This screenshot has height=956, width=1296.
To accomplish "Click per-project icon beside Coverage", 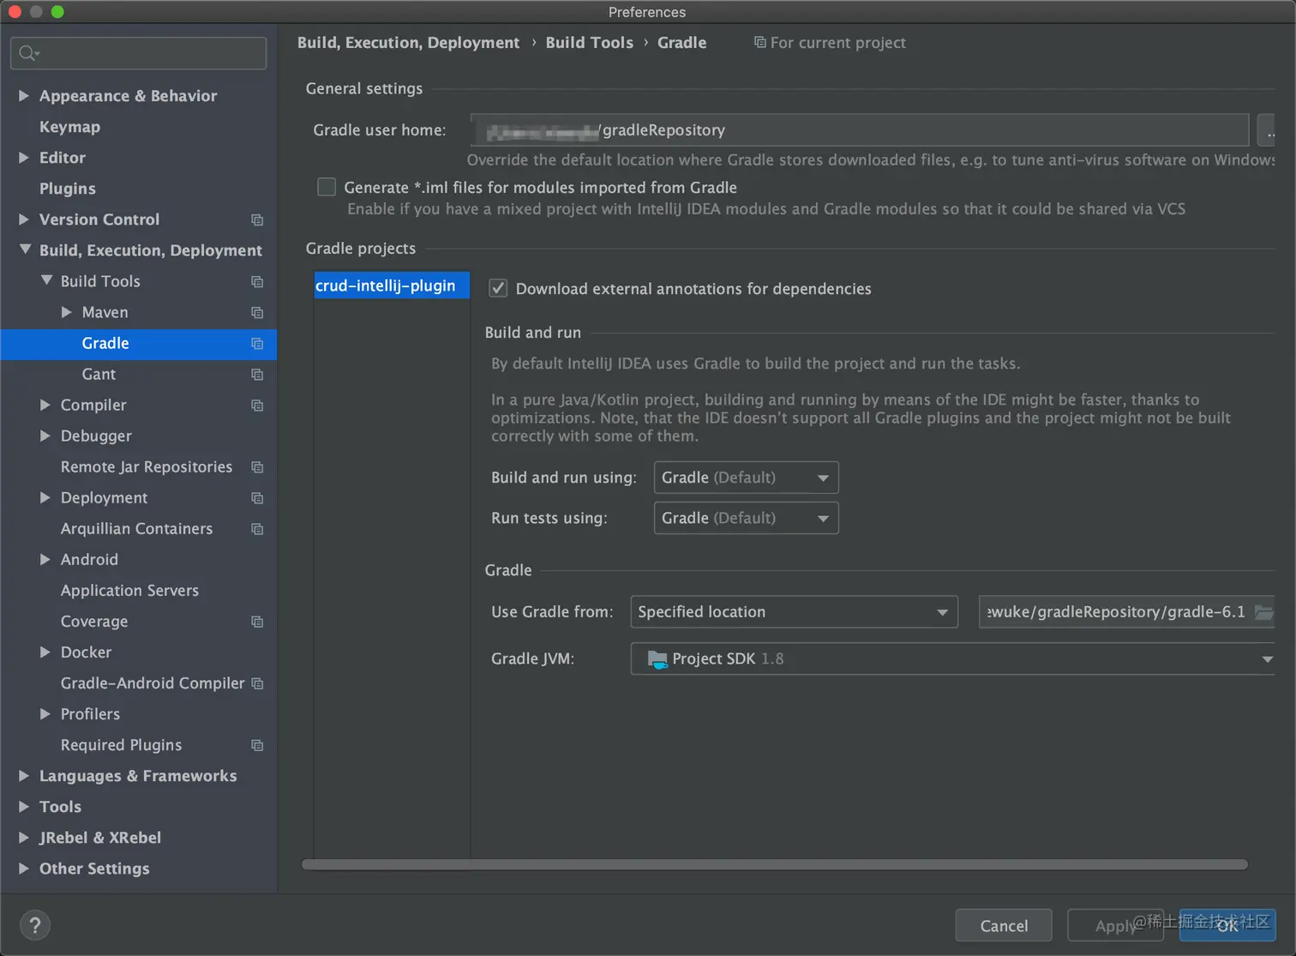I will point(257,622).
